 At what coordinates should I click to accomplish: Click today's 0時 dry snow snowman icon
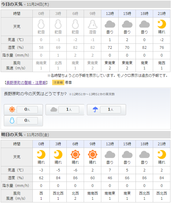(41, 24)
